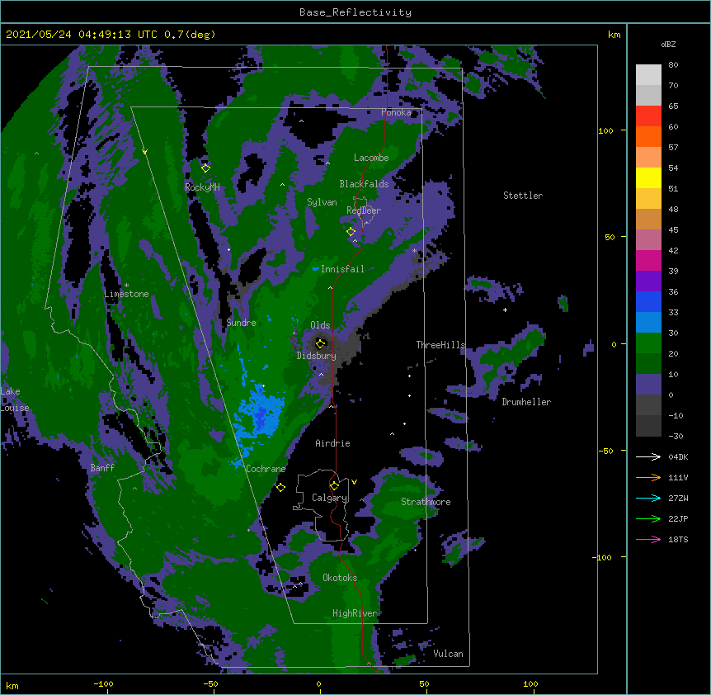Click the Lake Louise label
This screenshot has height=695, width=711.
(15, 400)
